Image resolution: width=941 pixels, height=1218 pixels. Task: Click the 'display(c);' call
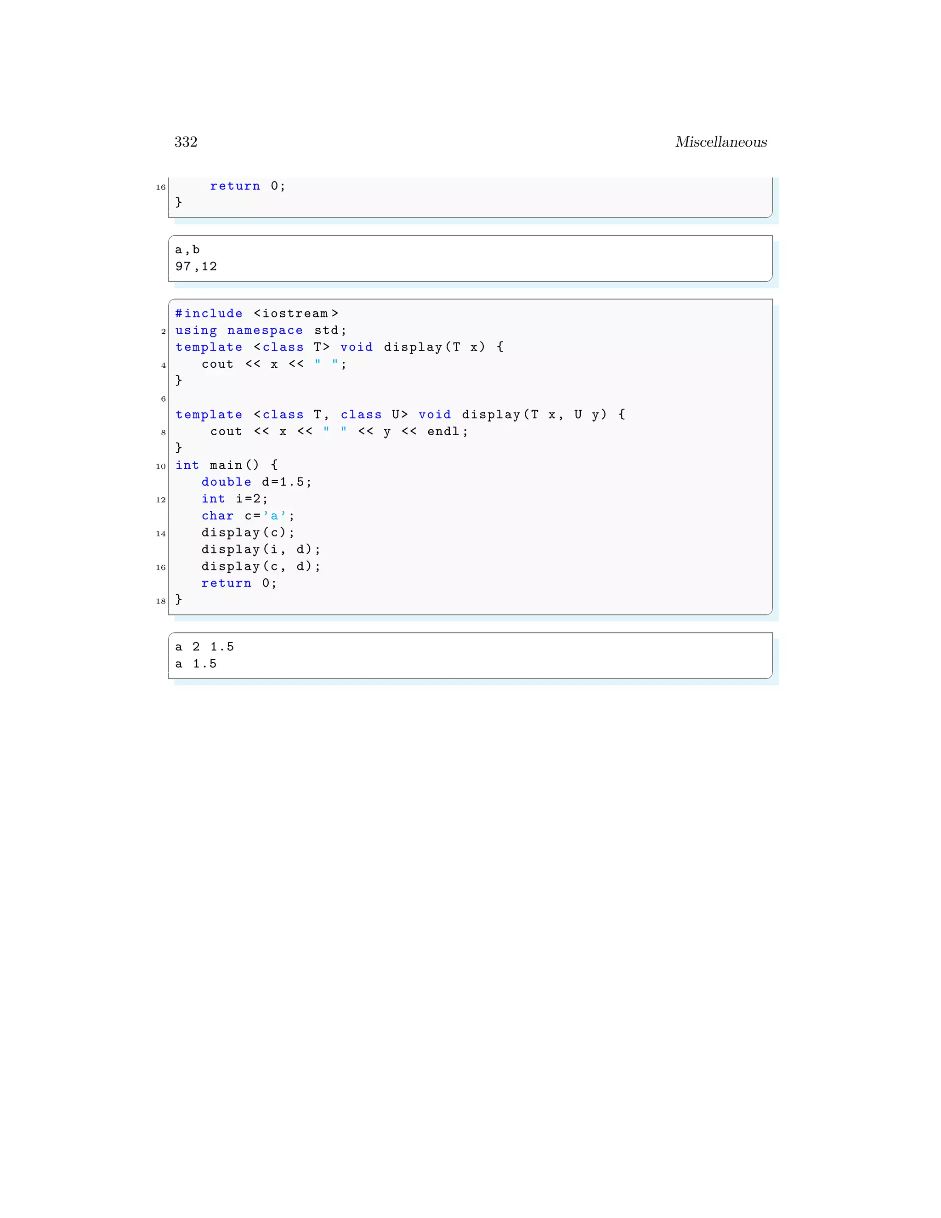(248, 533)
